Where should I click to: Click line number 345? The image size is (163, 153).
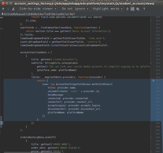click(x=158, y=144)
